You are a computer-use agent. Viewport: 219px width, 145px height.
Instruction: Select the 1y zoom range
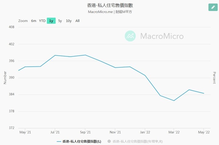tap(51, 21)
